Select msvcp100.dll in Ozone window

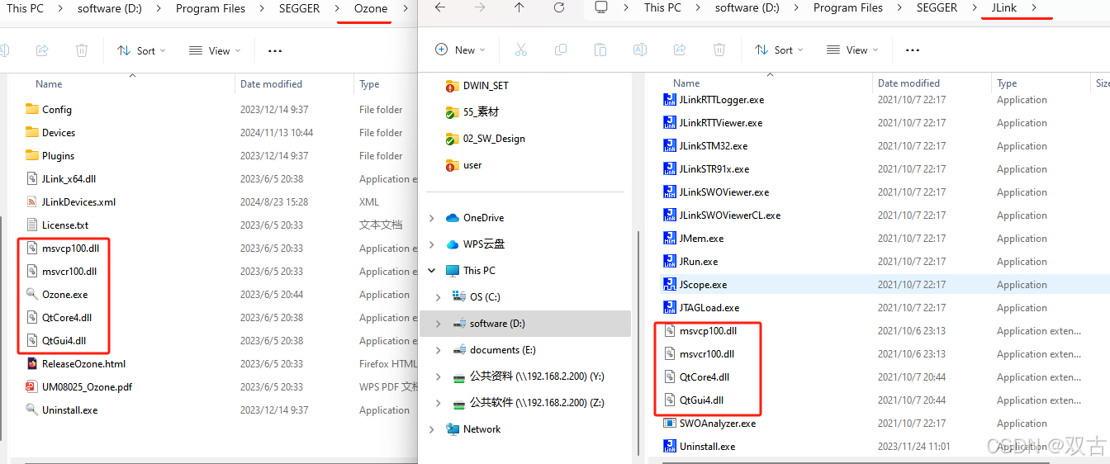tap(70, 248)
